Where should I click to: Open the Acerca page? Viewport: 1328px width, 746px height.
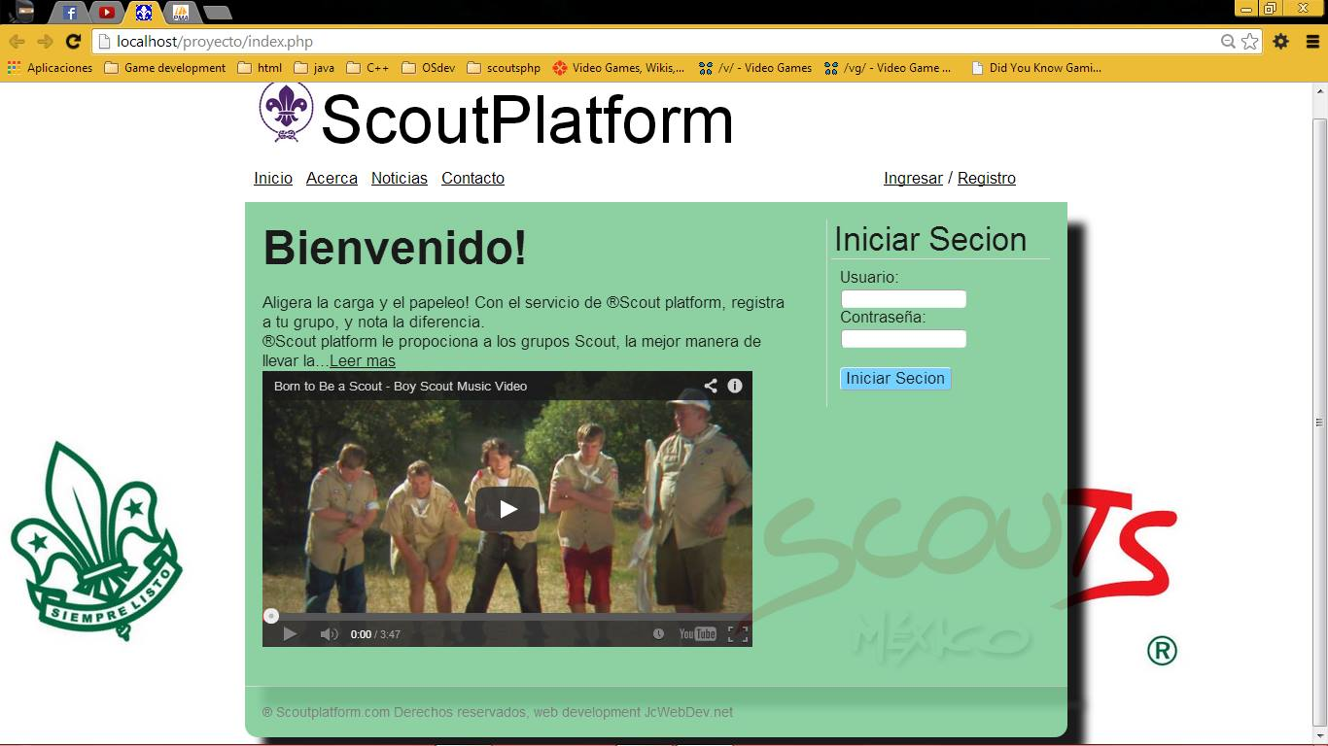pyautogui.click(x=332, y=178)
